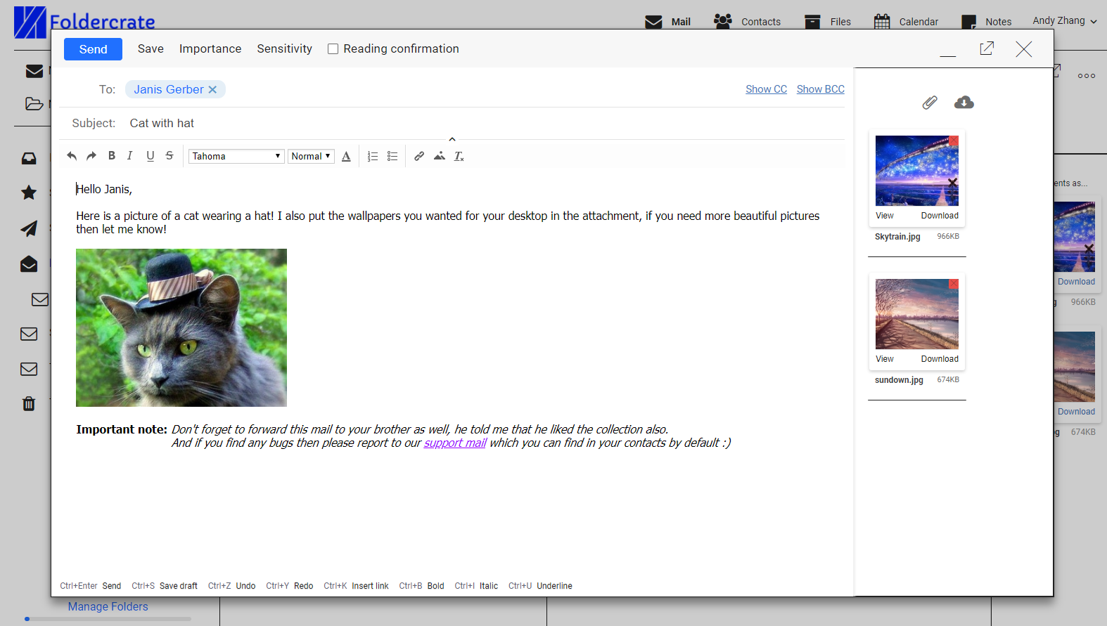Click the support mail hyperlink in body
Screen dimensions: 1107x626
click(x=455, y=443)
